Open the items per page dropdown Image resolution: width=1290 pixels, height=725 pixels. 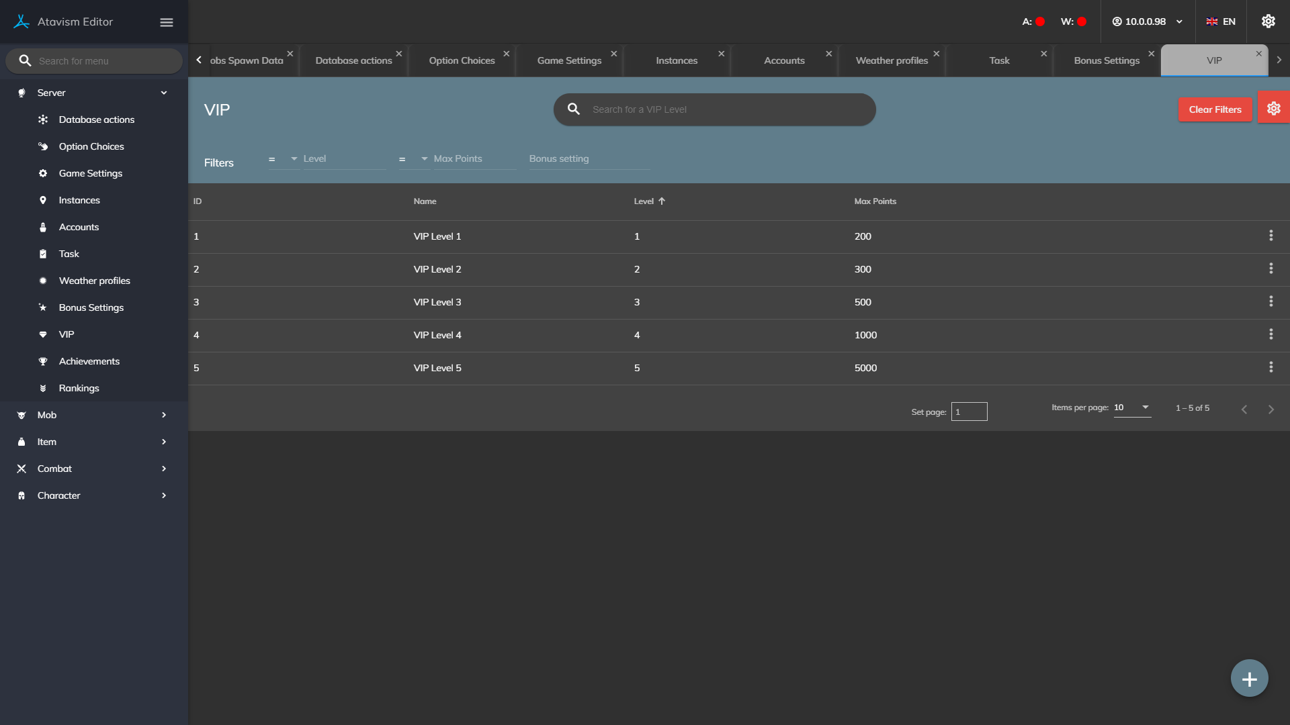tap(1132, 407)
